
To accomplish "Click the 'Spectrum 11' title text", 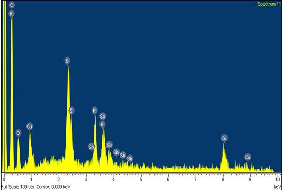I will point(269,4).
